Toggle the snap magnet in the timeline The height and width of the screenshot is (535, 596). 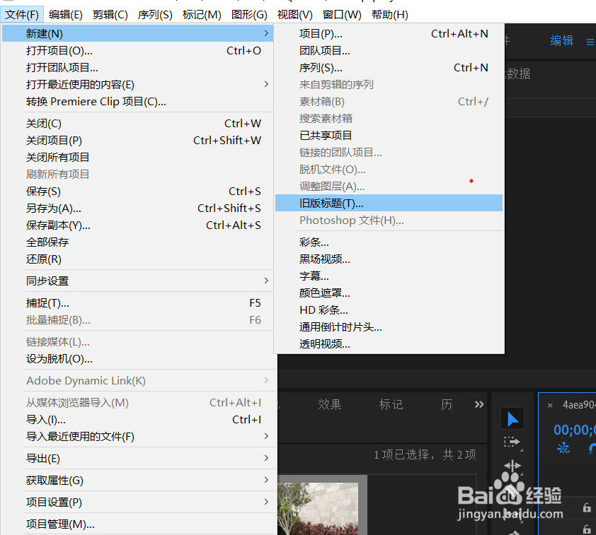point(592,447)
